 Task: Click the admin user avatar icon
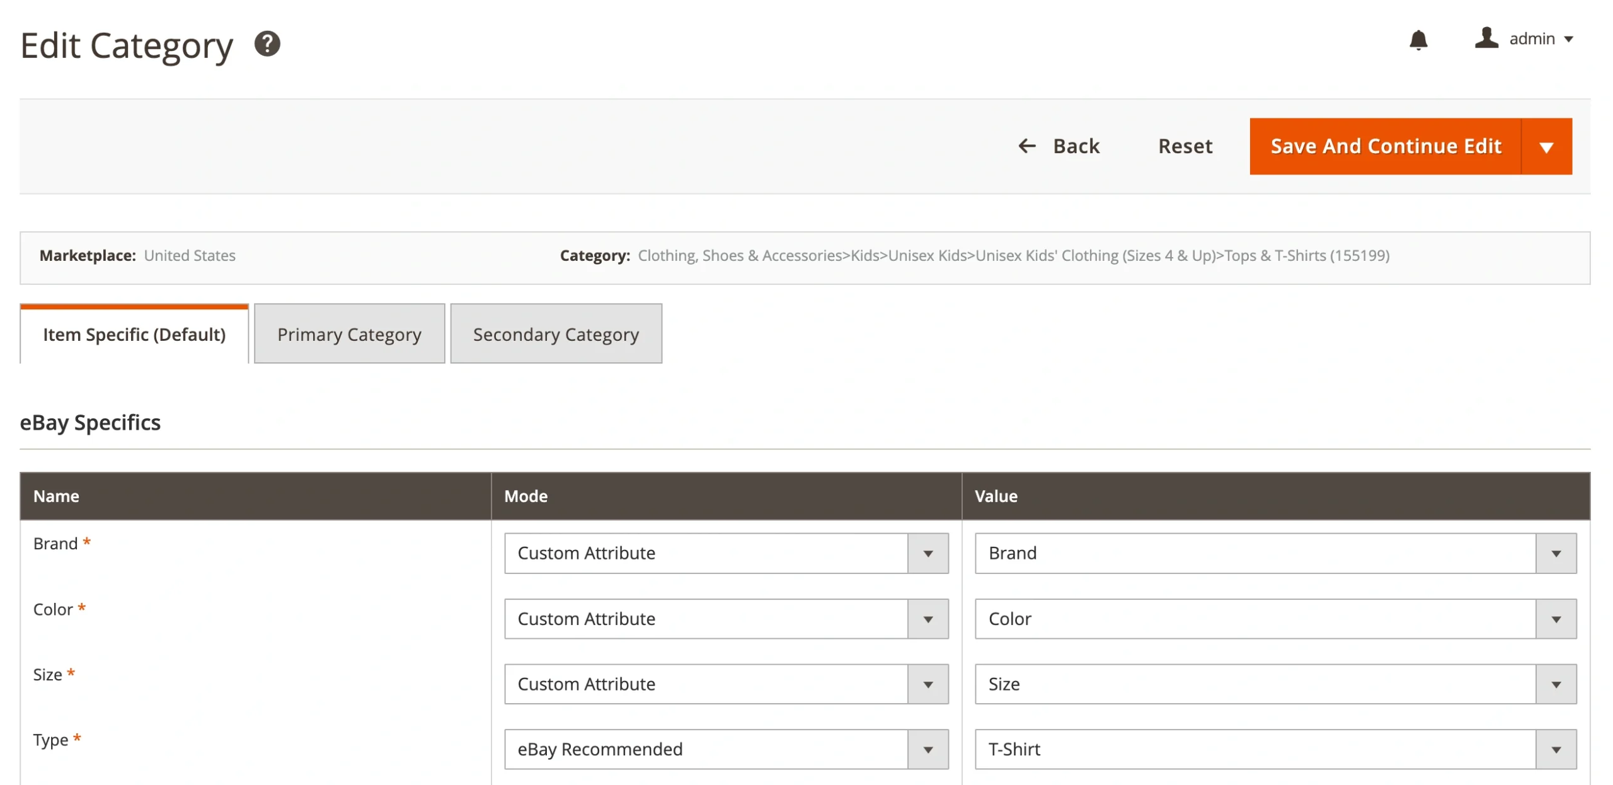point(1486,38)
